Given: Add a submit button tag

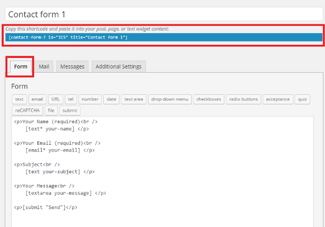Looking at the screenshot, I should pyautogui.click(x=70, y=111).
